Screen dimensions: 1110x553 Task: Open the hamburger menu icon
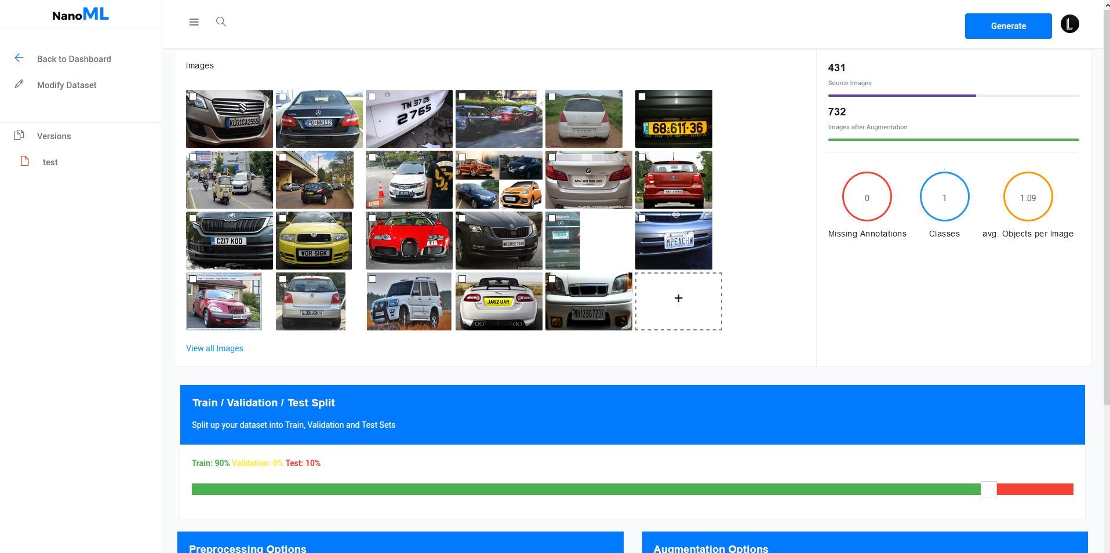click(x=194, y=22)
